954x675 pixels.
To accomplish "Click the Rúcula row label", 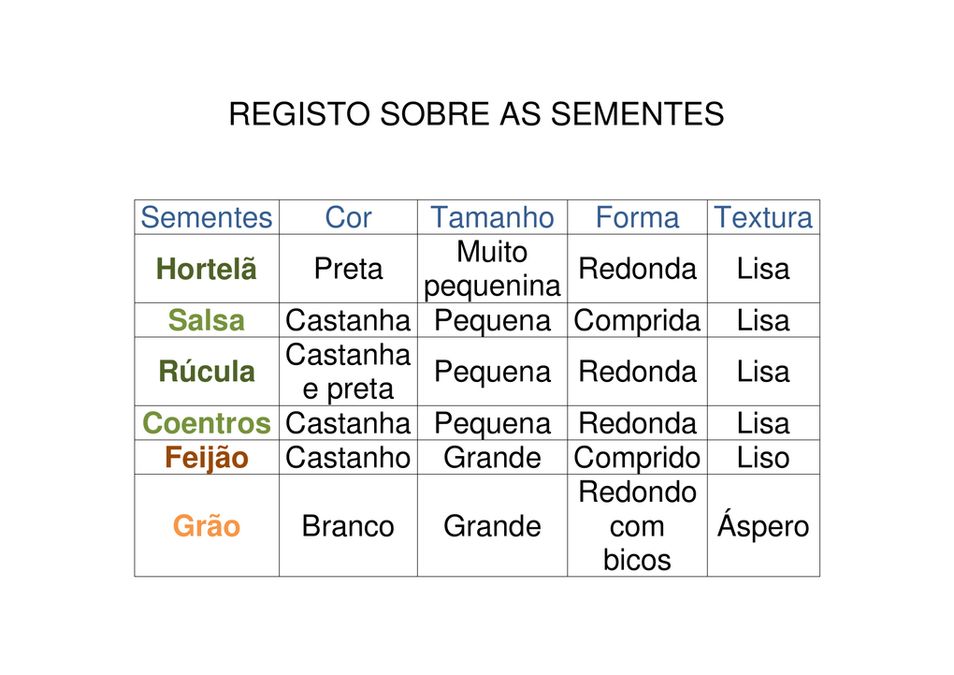I will click(206, 372).
